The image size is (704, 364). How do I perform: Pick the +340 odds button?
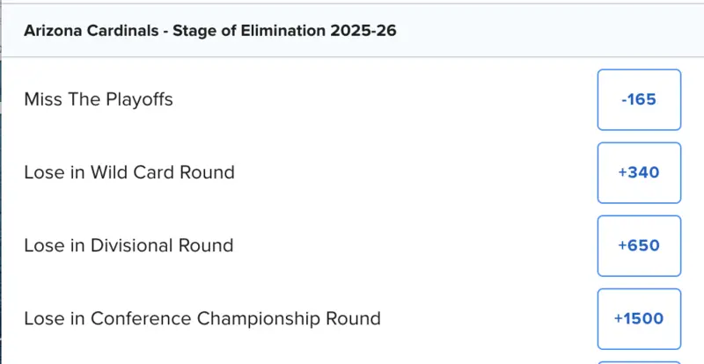639,172
